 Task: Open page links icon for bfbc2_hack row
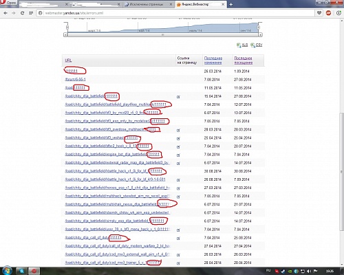point(178,146)
